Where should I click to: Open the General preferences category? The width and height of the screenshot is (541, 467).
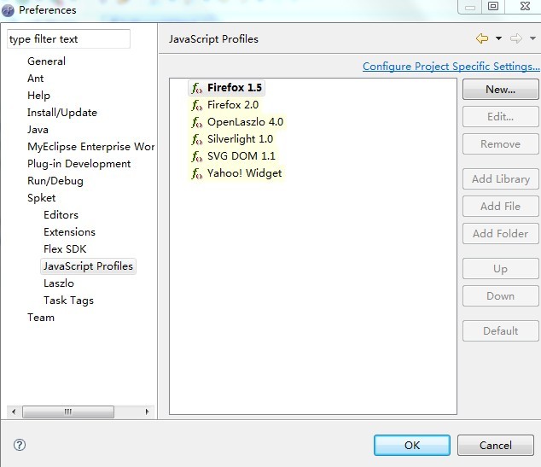[46, 61]
